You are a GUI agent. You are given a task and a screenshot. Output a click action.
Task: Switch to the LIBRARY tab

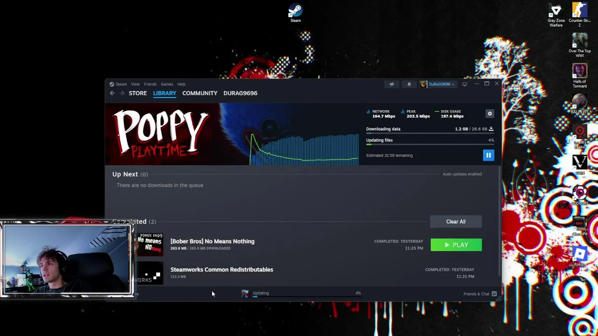pos(164,93)
